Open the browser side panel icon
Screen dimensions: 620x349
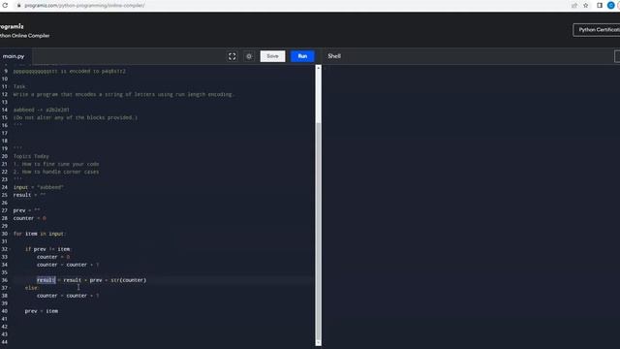coord(600,6)
